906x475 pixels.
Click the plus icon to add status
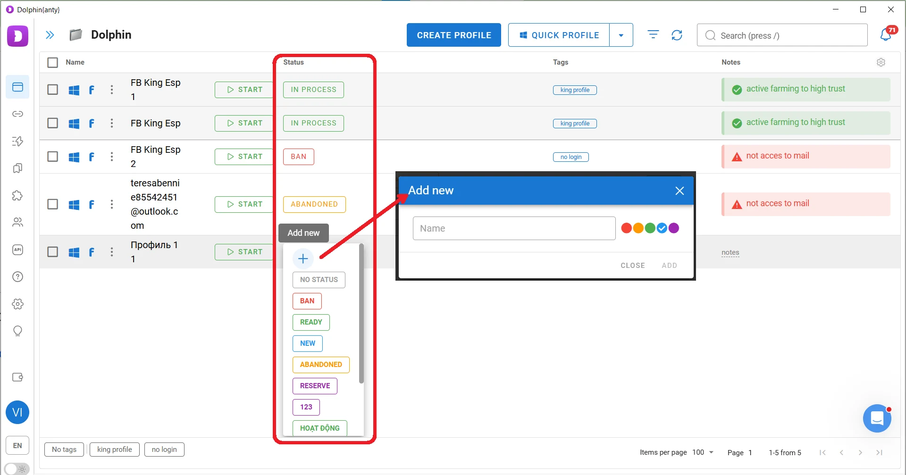click(303, 258)
